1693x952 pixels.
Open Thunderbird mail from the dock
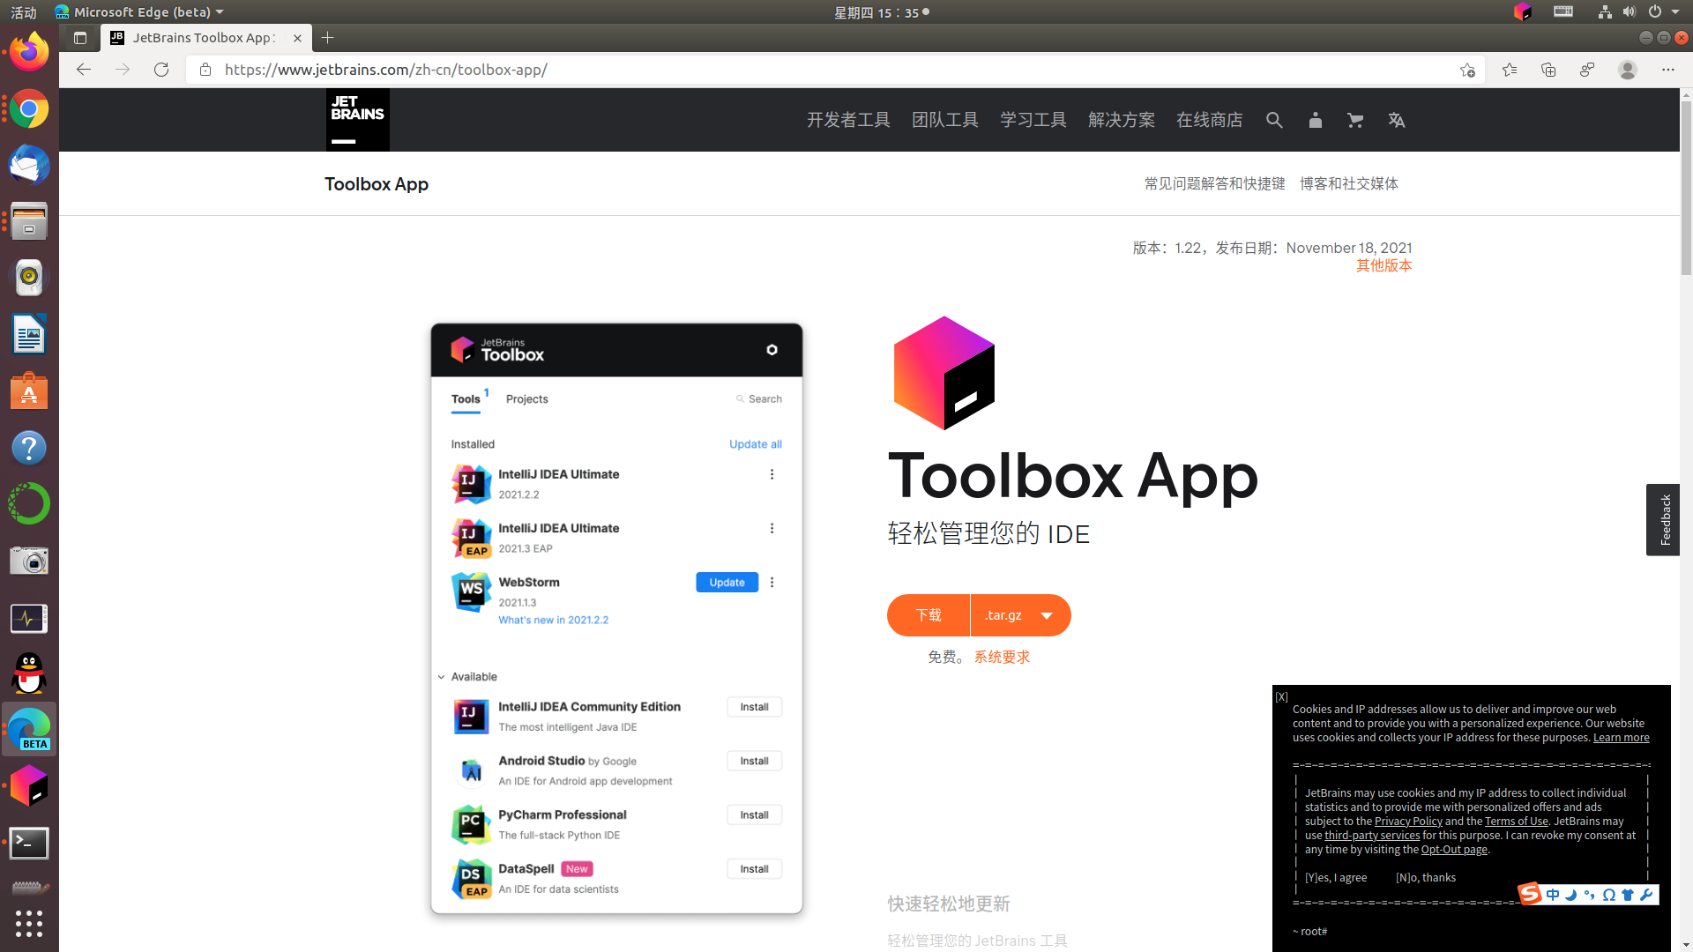tap(29, 166)
